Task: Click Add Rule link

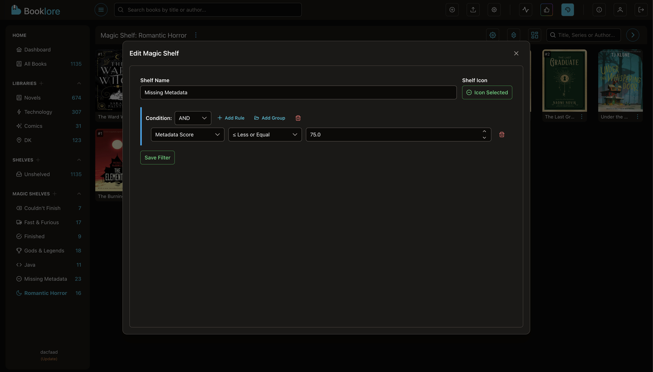Action: (231, 118)
